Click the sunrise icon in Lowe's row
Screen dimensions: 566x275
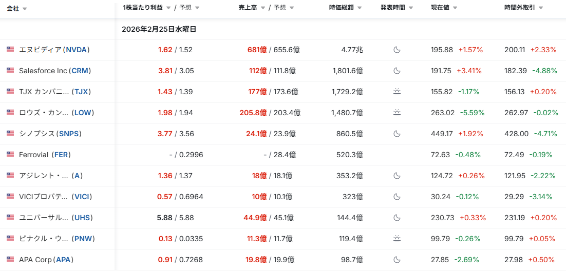point(397,113)
